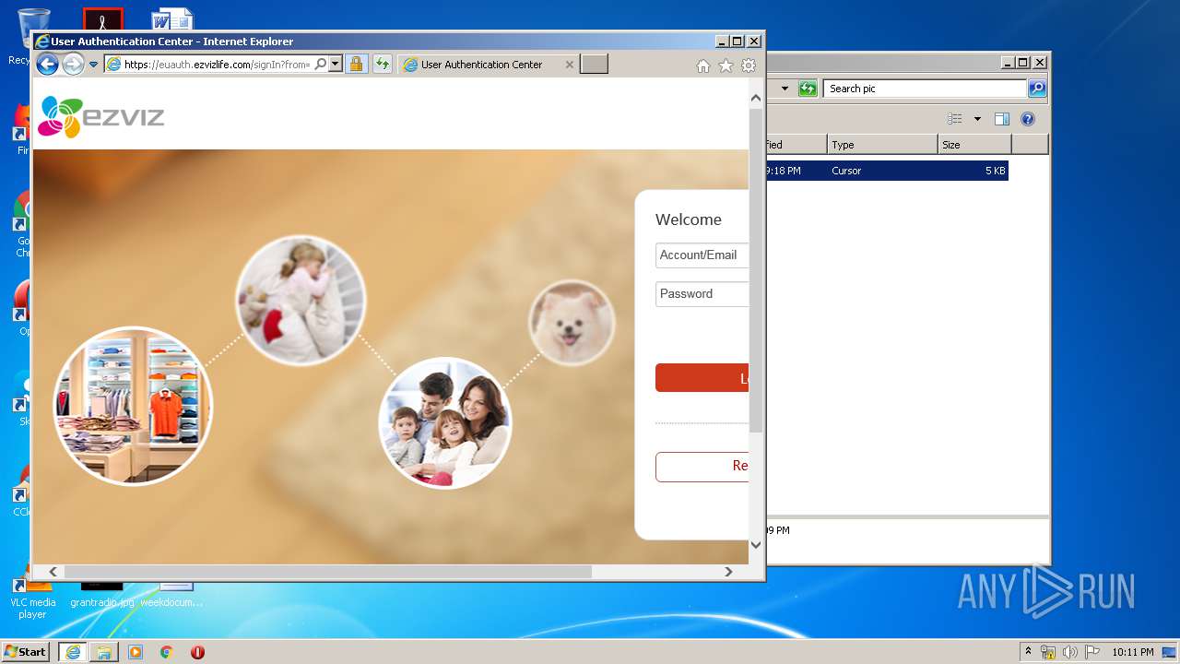Screen dimensions: 1180x664
Task: Open Explorer help icon
Action: coord(1028,119)
